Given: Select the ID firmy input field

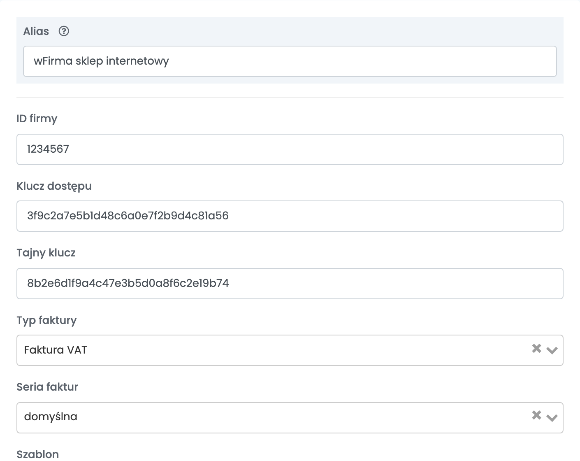Looking at the screenshot, I should click(290, 149).
